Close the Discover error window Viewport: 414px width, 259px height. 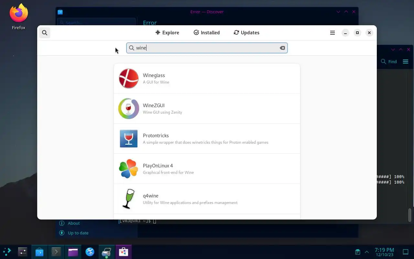354,12
